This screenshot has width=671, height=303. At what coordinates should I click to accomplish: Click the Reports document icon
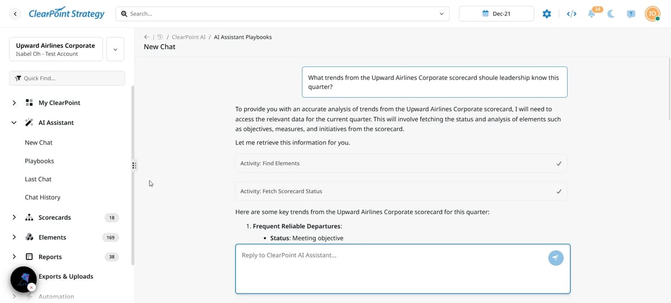point(29,257)
